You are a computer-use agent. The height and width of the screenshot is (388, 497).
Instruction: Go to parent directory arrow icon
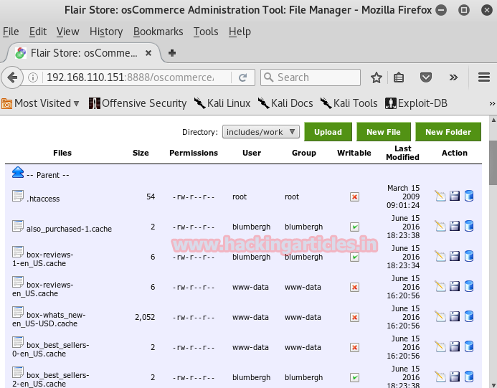click(x=18, y=172)
